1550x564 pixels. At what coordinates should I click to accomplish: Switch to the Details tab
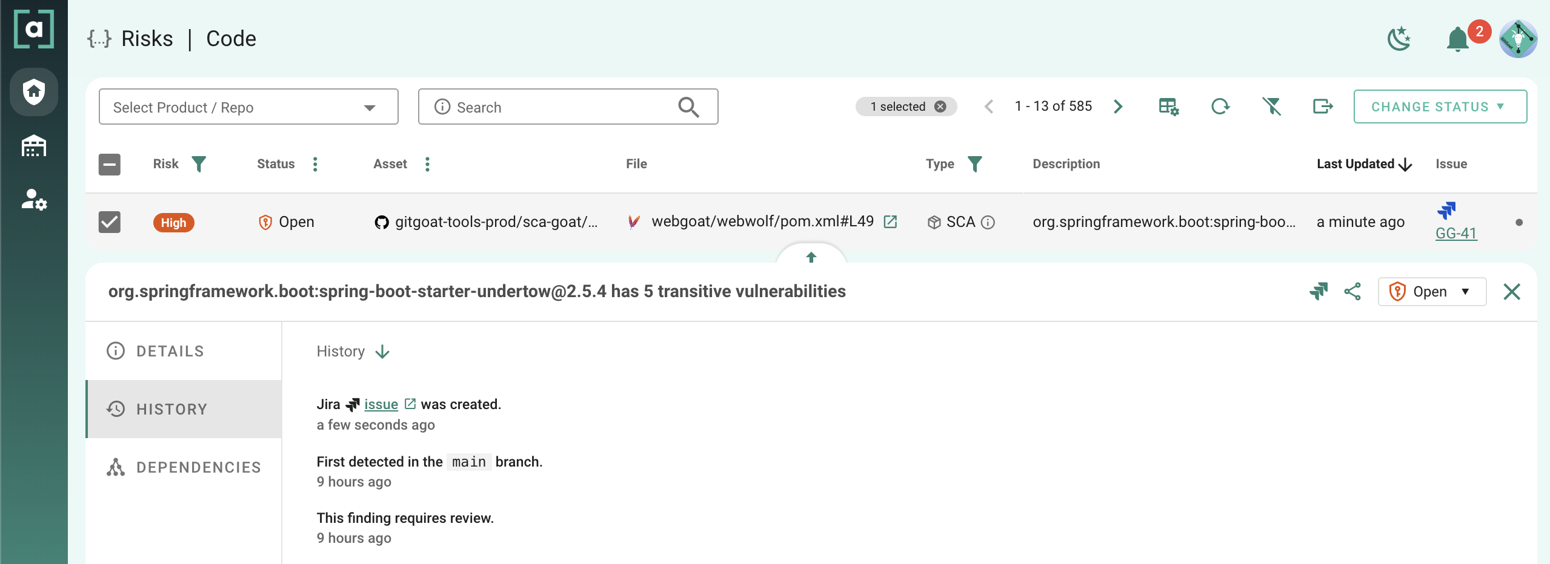coord(170,351)
